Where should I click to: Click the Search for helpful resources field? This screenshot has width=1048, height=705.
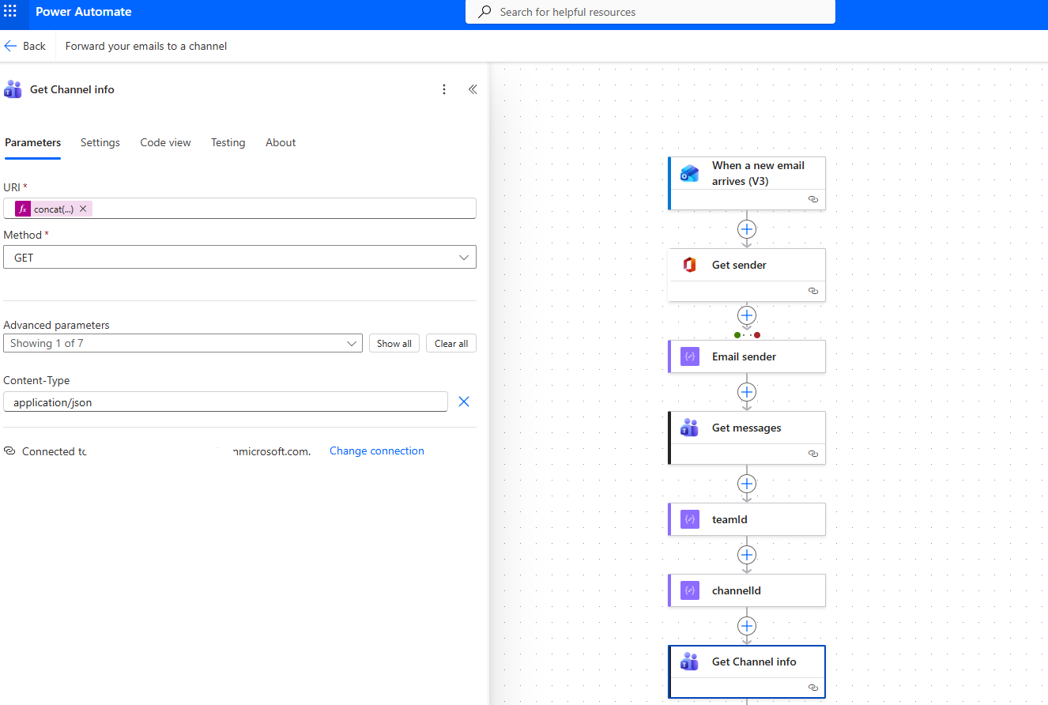(x=650, y=12)
